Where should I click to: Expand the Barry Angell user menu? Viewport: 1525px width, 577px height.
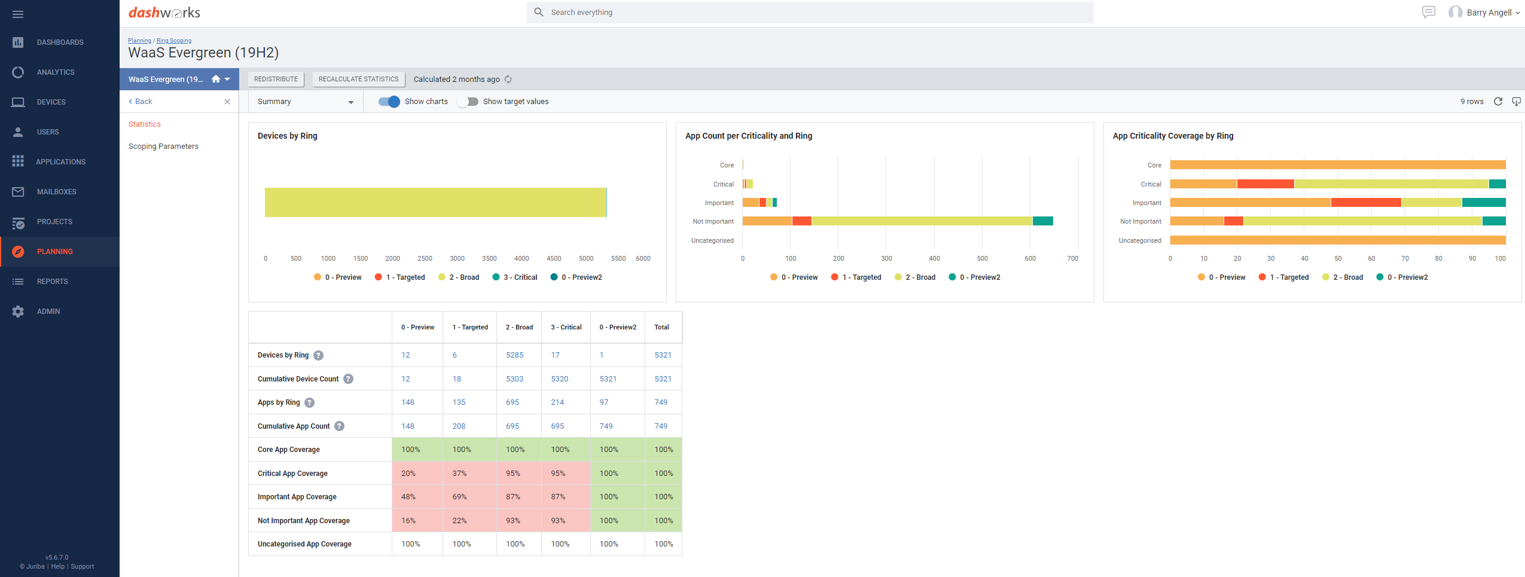(1489, 13)
